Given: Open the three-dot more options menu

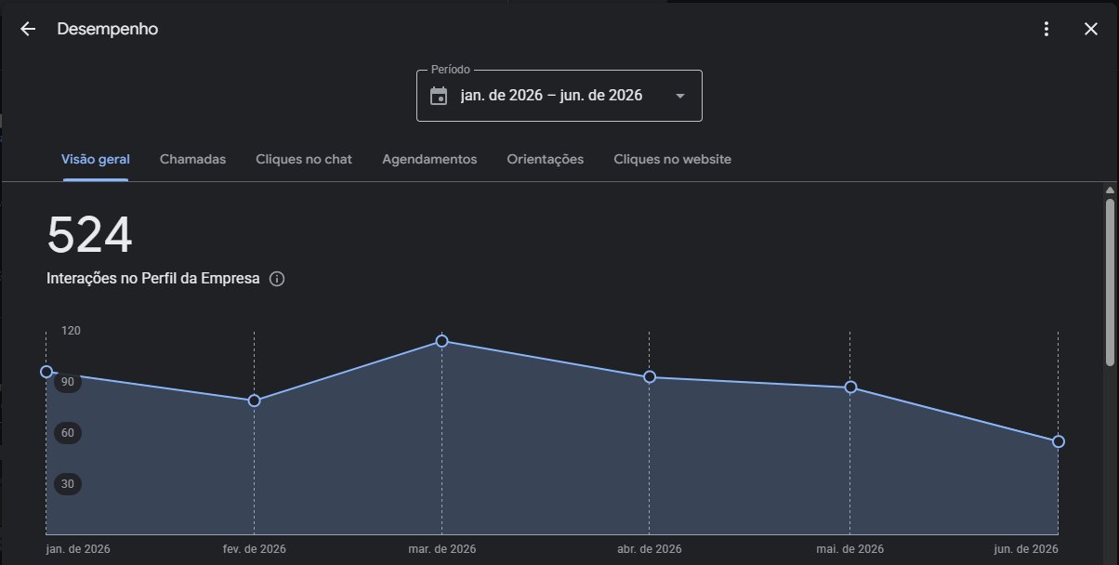Looking at the screenshot, I should pyautogui.click(x=1047, y=29).
